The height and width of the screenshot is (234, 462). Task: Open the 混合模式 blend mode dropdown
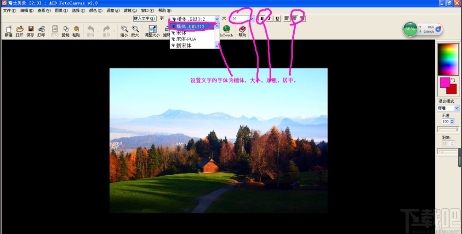[456, 108]
